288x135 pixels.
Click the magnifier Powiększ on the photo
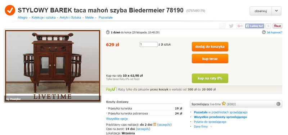13,99
